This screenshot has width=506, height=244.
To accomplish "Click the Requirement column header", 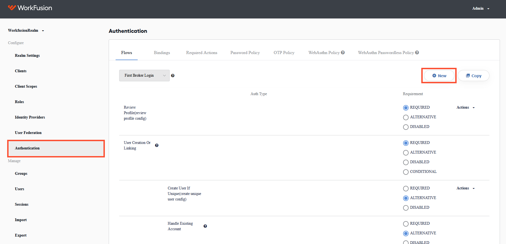I will (x=413, y=94).
